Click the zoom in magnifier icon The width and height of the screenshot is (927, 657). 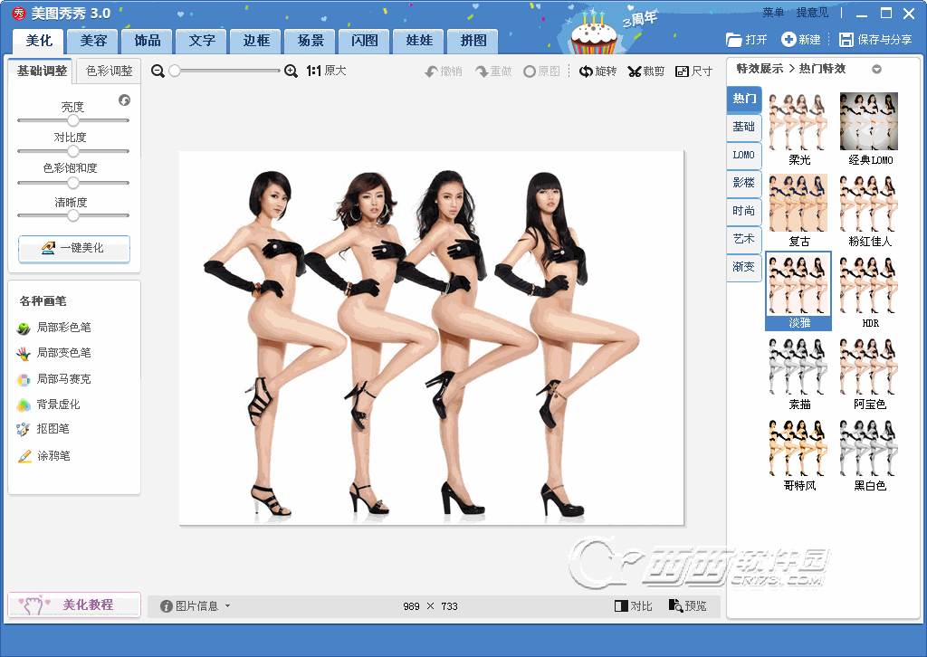pos(291,71)
